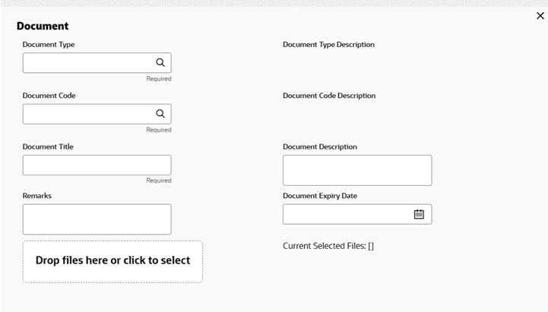Image resolution: width=548 pixels, height=312 pixels.
Task: Close the Document dialog
Action: point(540,16)
